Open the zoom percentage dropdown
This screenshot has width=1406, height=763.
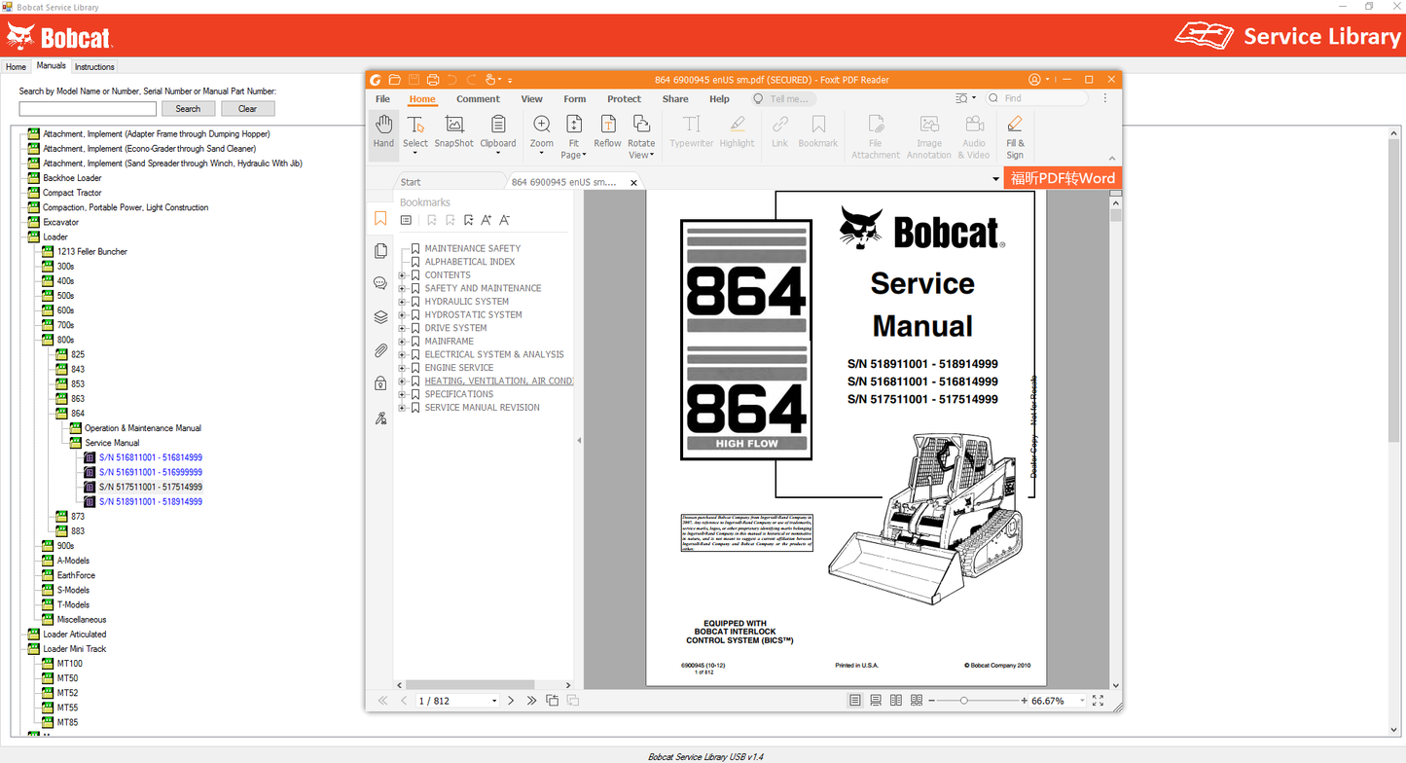pos(1082,701)
